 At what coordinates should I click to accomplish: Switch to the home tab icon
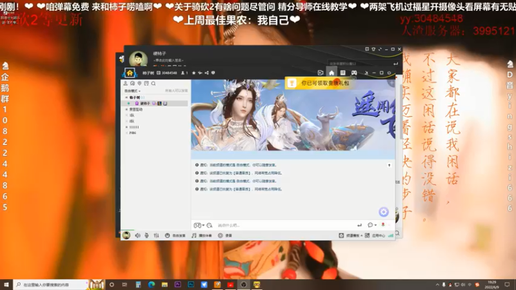tap(332, 73)
